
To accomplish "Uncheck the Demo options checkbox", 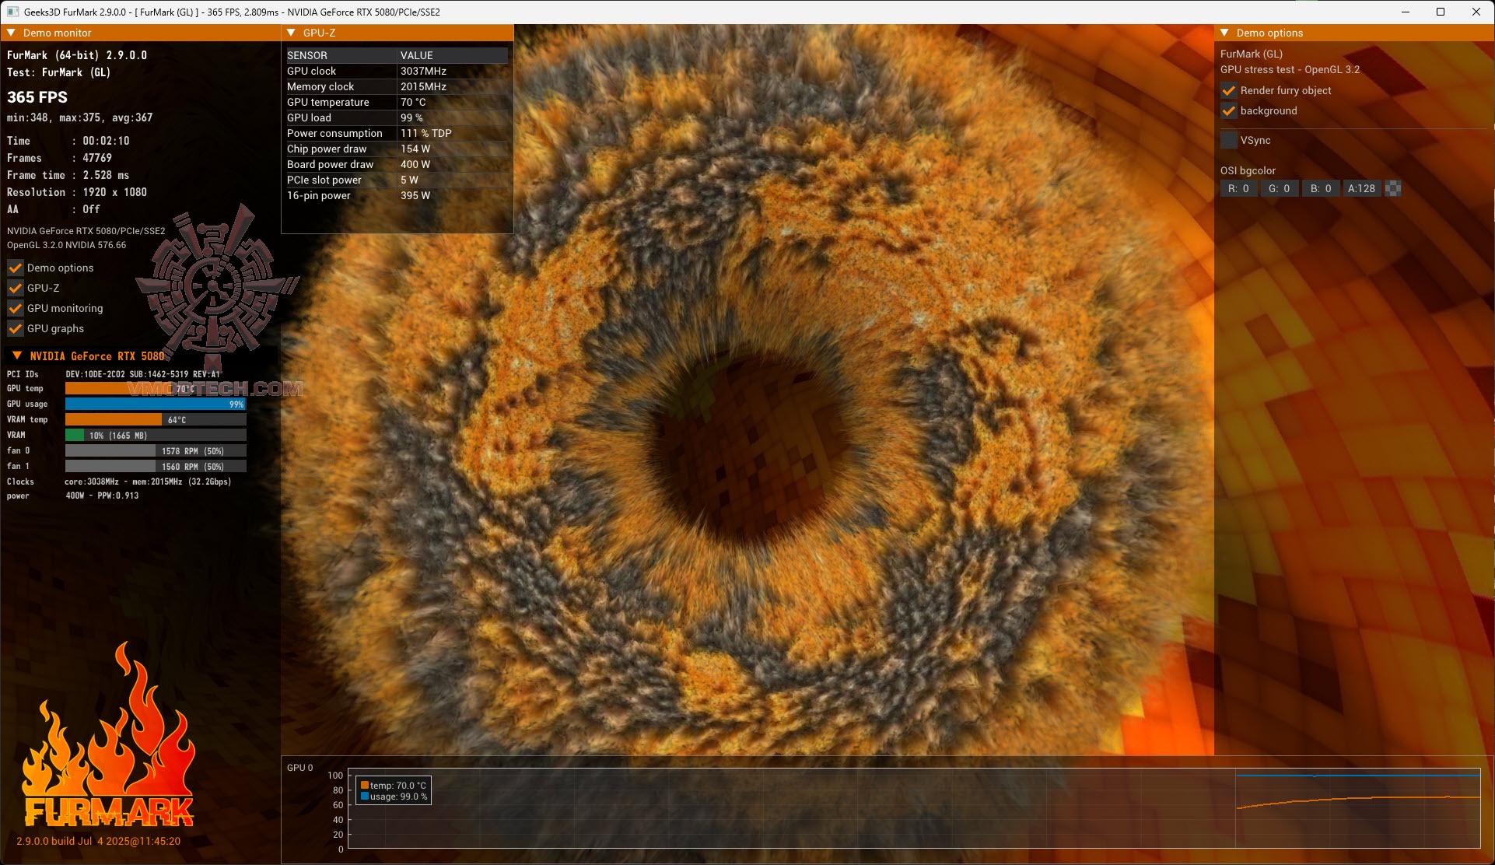I will (x=16, y=268).
